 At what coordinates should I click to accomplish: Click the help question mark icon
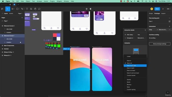pos(168,93)
